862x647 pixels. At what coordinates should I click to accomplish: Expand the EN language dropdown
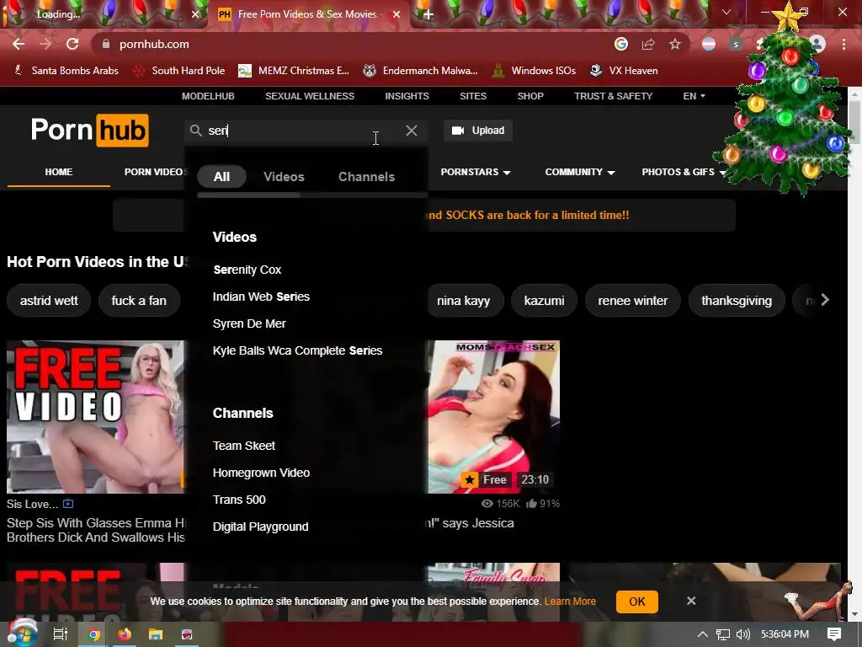point(694,96)
